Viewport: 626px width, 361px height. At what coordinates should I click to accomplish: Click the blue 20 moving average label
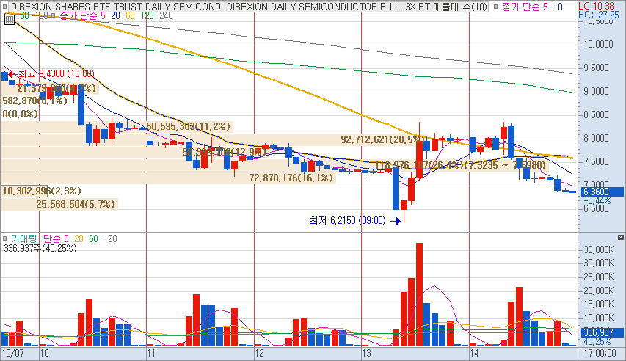point(115,15)
